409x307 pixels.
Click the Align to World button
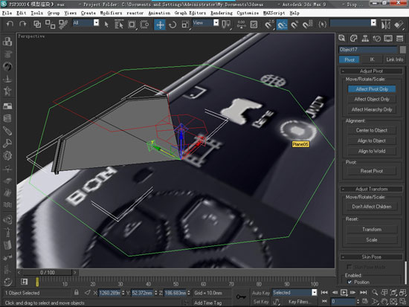(372, 151)
